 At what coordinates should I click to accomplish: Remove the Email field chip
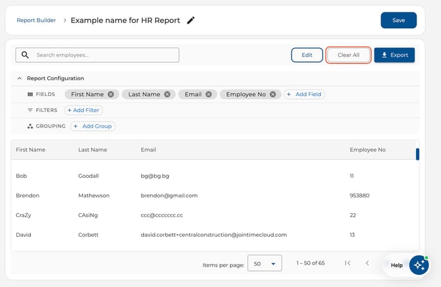pyautogui.click(x=209, y=94)
